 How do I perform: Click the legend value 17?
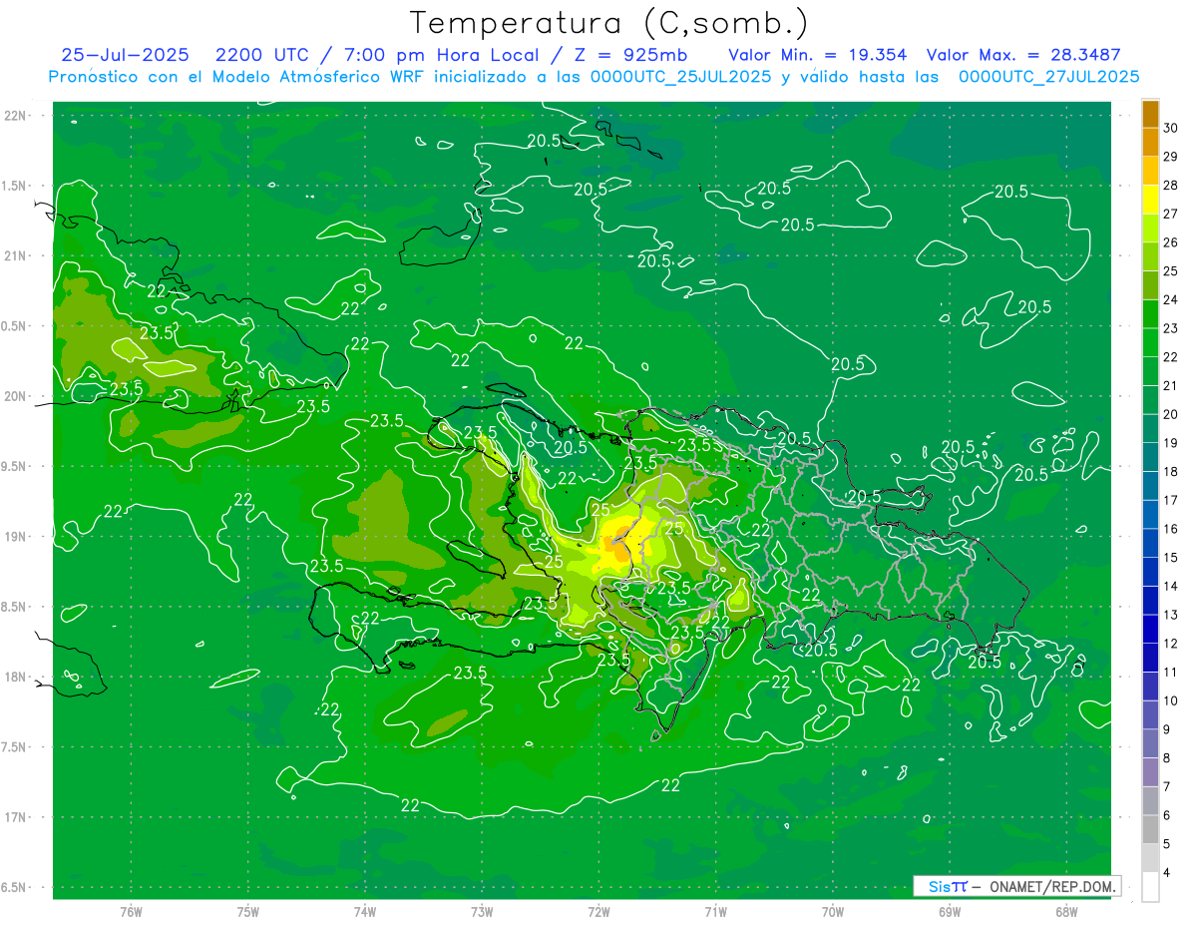click(x=1171, y=500)
